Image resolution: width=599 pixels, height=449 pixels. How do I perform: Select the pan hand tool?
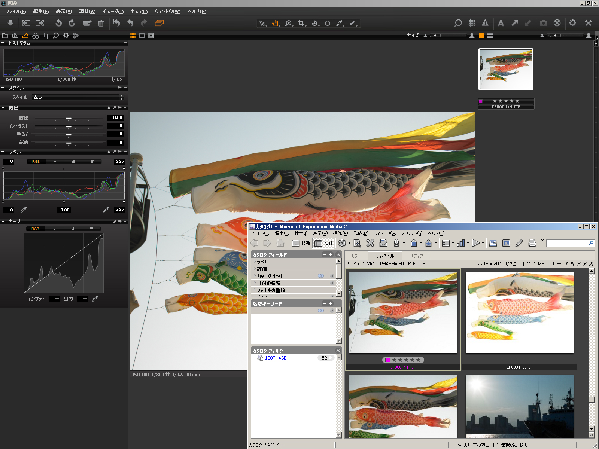[276, 23]
